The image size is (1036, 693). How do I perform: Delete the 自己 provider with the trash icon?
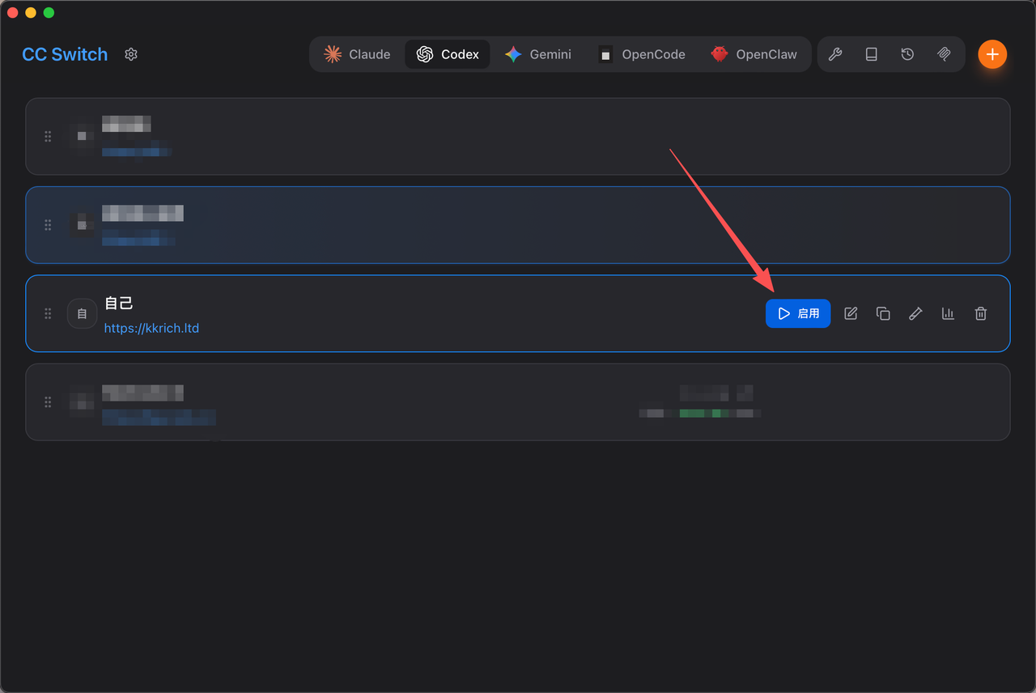pyautogui.click(x=981, y=313)
